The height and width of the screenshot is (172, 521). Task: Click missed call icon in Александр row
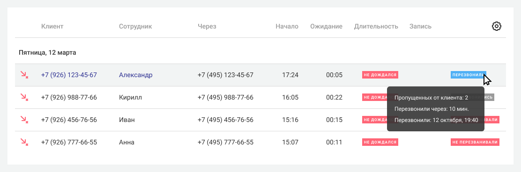click(x=24, y=75)
